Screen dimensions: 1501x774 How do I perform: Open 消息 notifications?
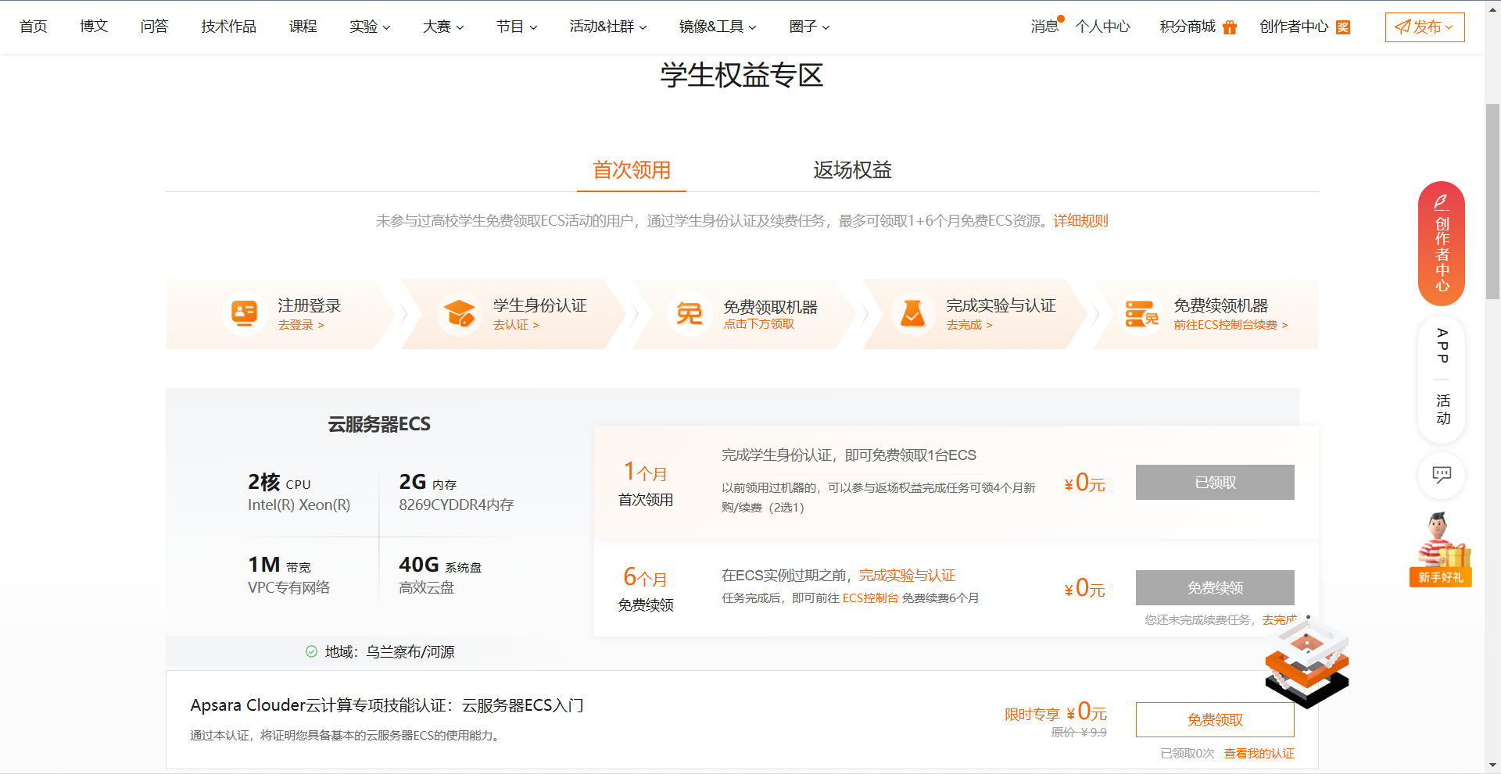pyautogui.click(x=1045, y=27)
